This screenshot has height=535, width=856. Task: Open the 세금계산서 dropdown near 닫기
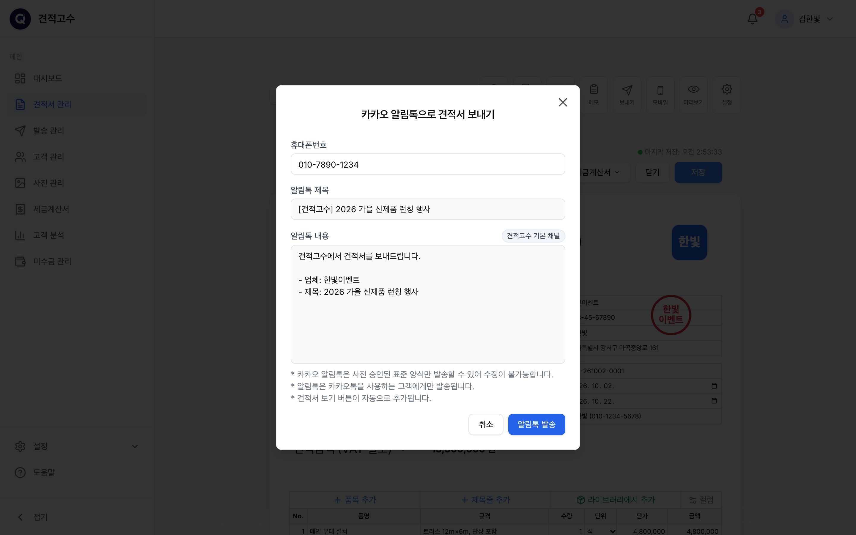click(x=604, y=172)
